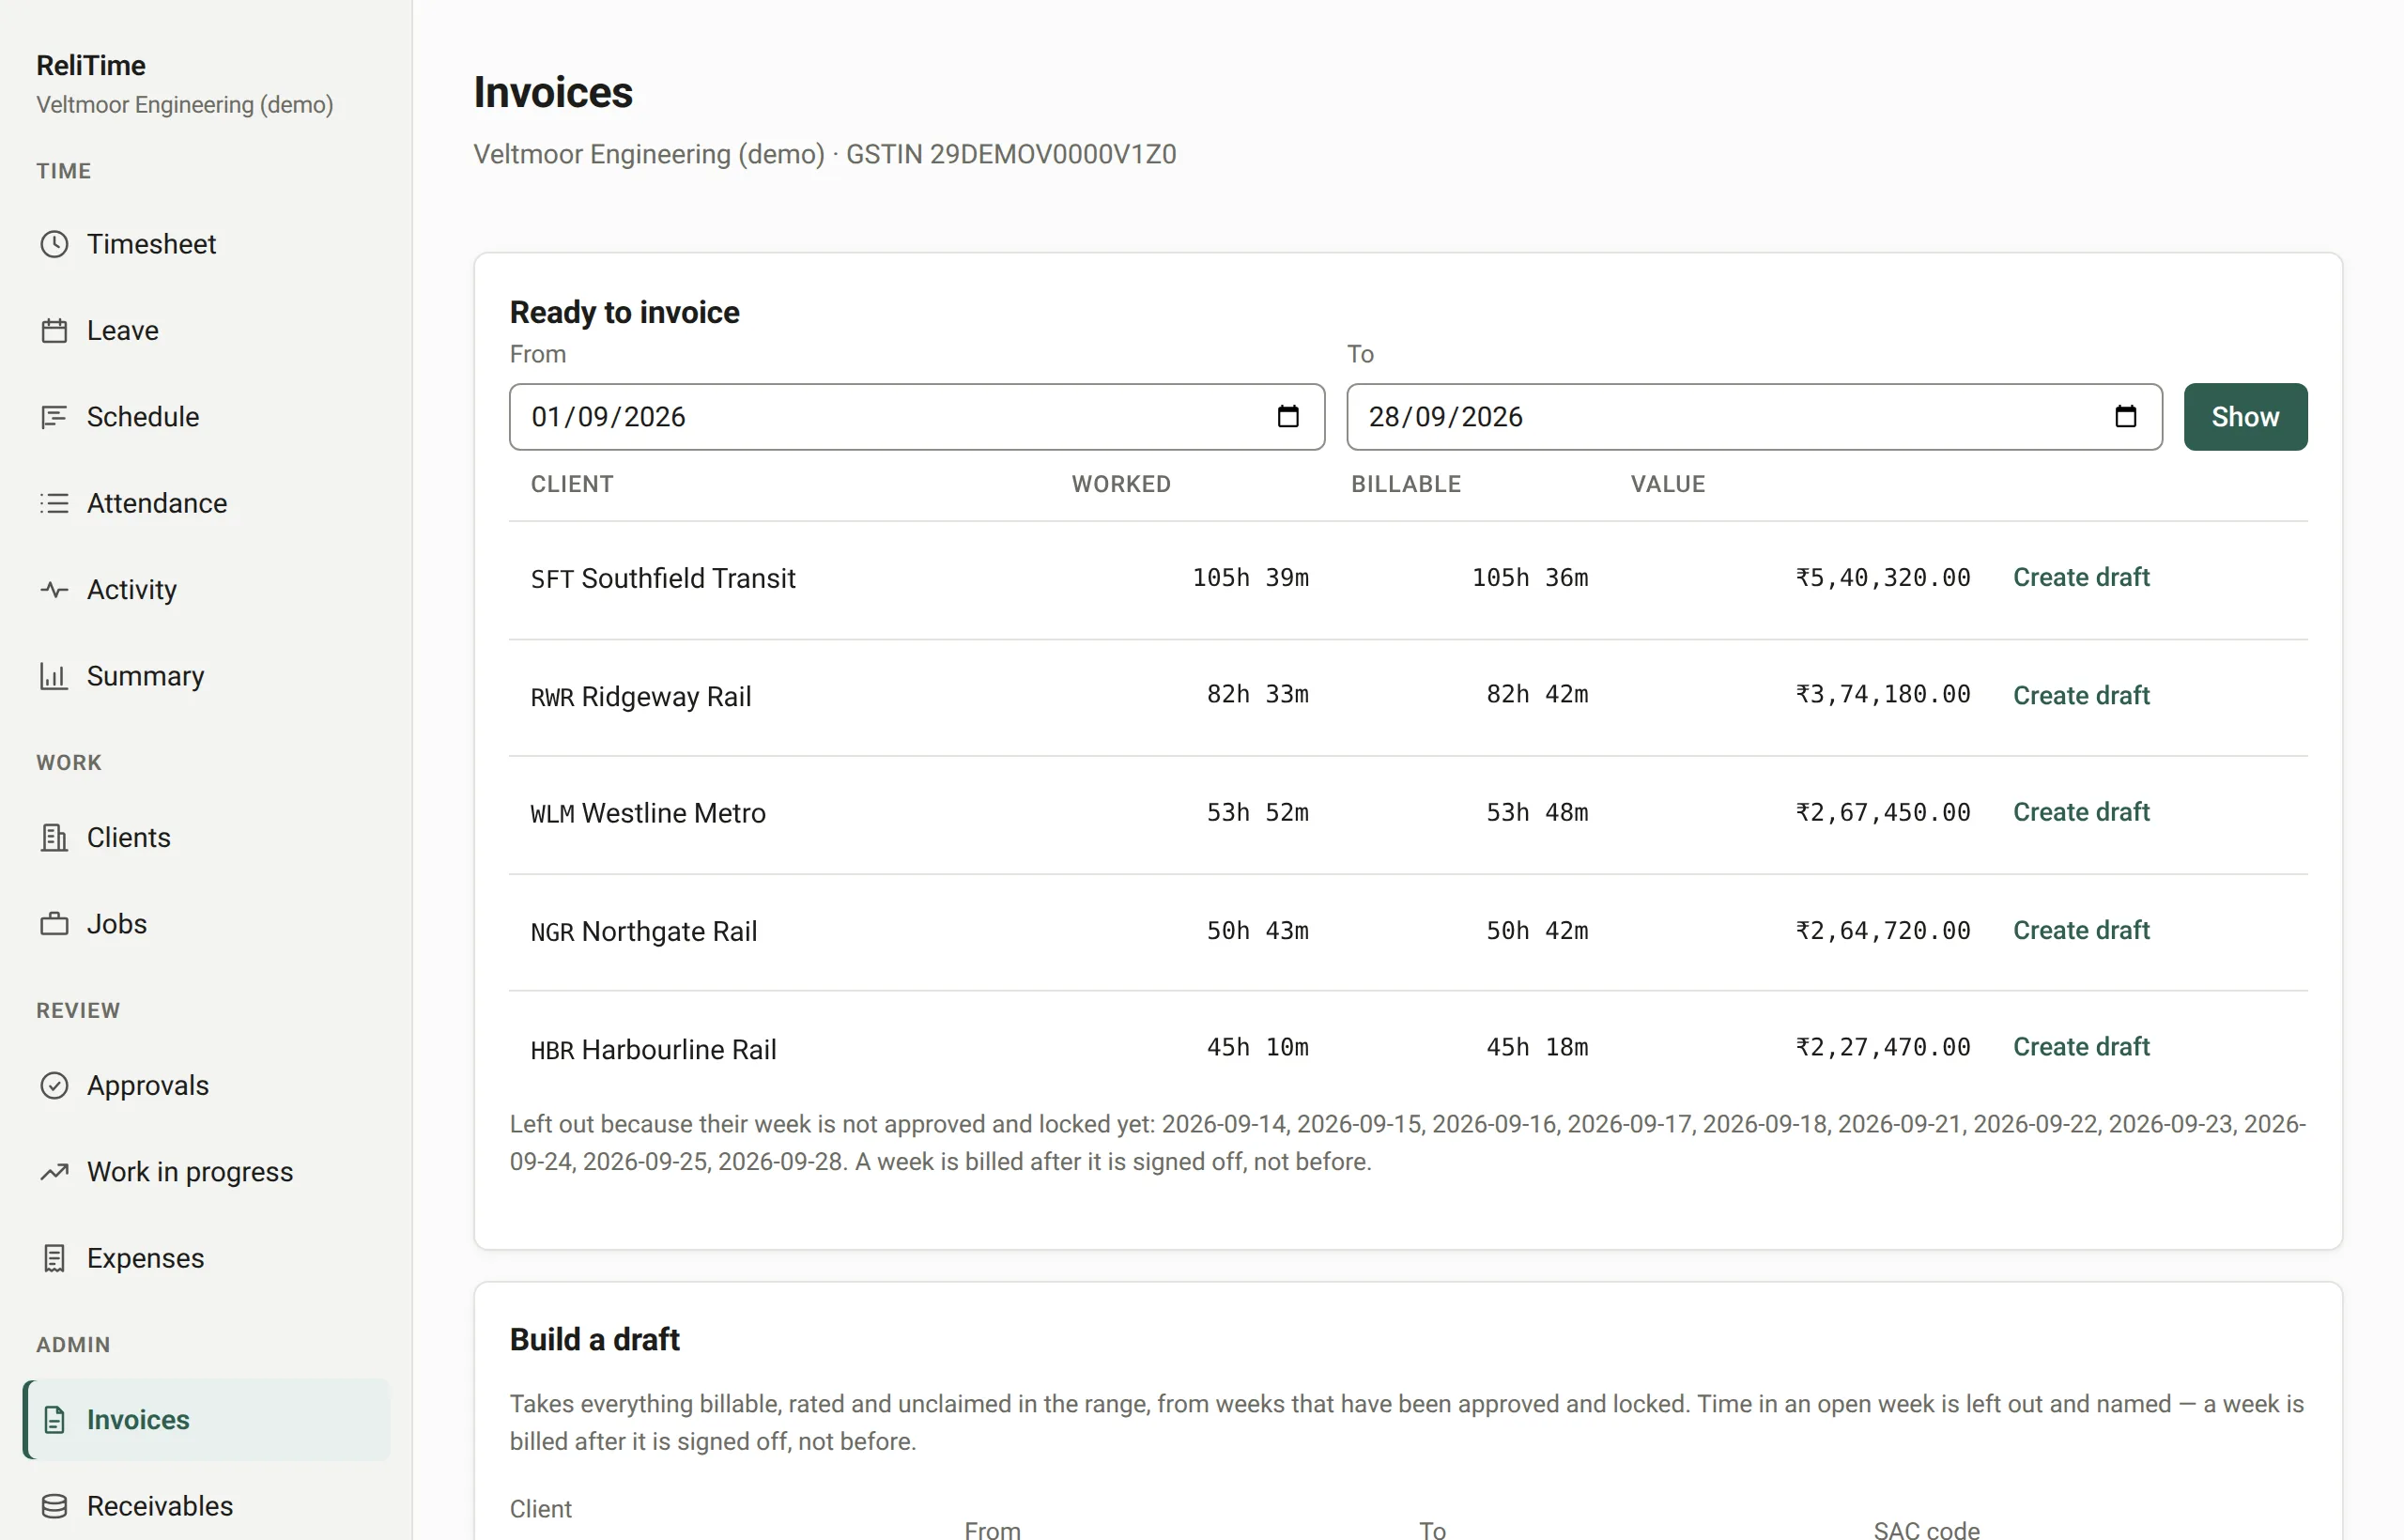
Task: Click the value ₹5,40,320.00
Action: click(x=1883, y=578)
